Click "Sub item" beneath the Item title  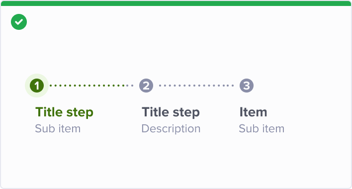(x=262, y=129)
